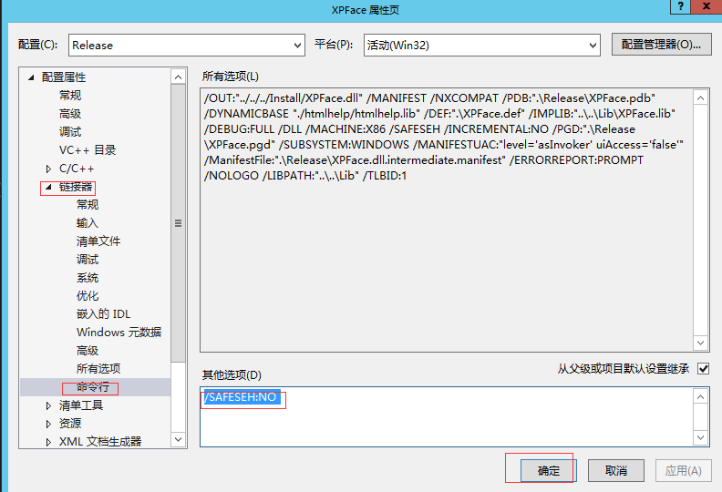This screenshot has width=722, height=492.
Task: Click 其他选项 box scroll-up arrow
Action: click(x=700, y=396)
